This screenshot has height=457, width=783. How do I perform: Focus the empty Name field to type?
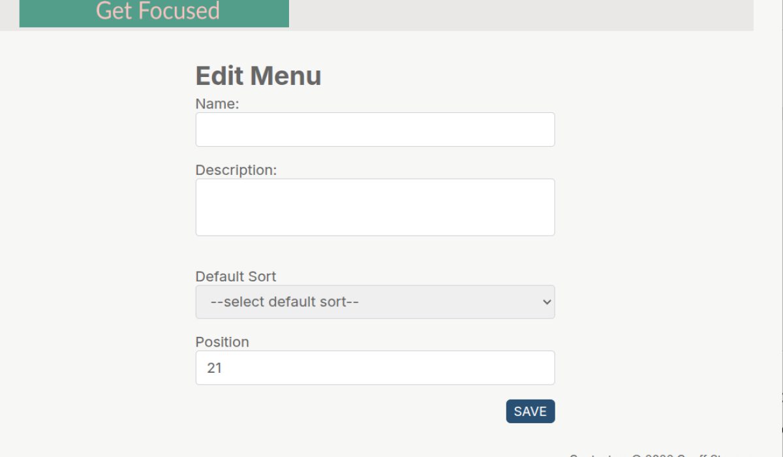click(375, 129)
